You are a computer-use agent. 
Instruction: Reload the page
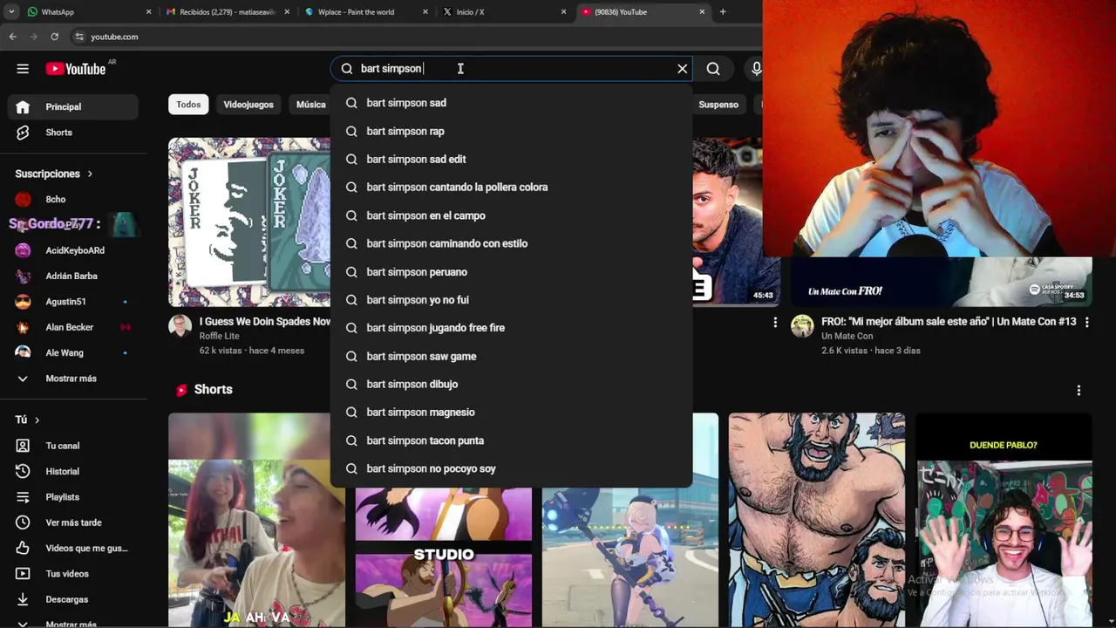pyautogui.click(x=54, y=37)
